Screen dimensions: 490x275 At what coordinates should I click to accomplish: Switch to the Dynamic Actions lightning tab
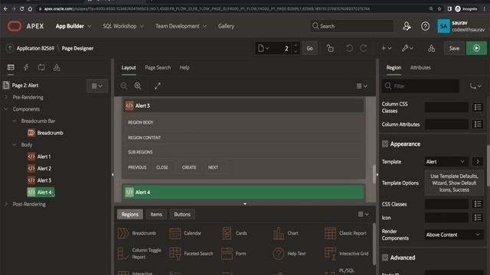tap(26, 68)
